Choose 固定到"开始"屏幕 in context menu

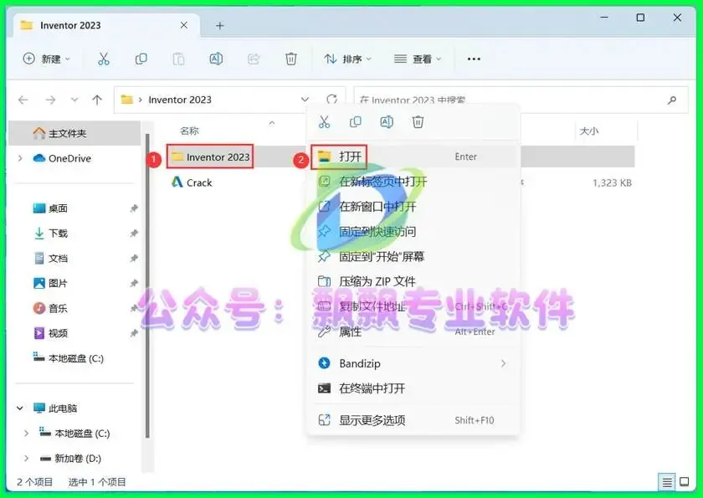[x=413, y=256]
